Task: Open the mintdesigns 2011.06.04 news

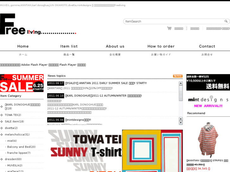Action: (78, 120)
